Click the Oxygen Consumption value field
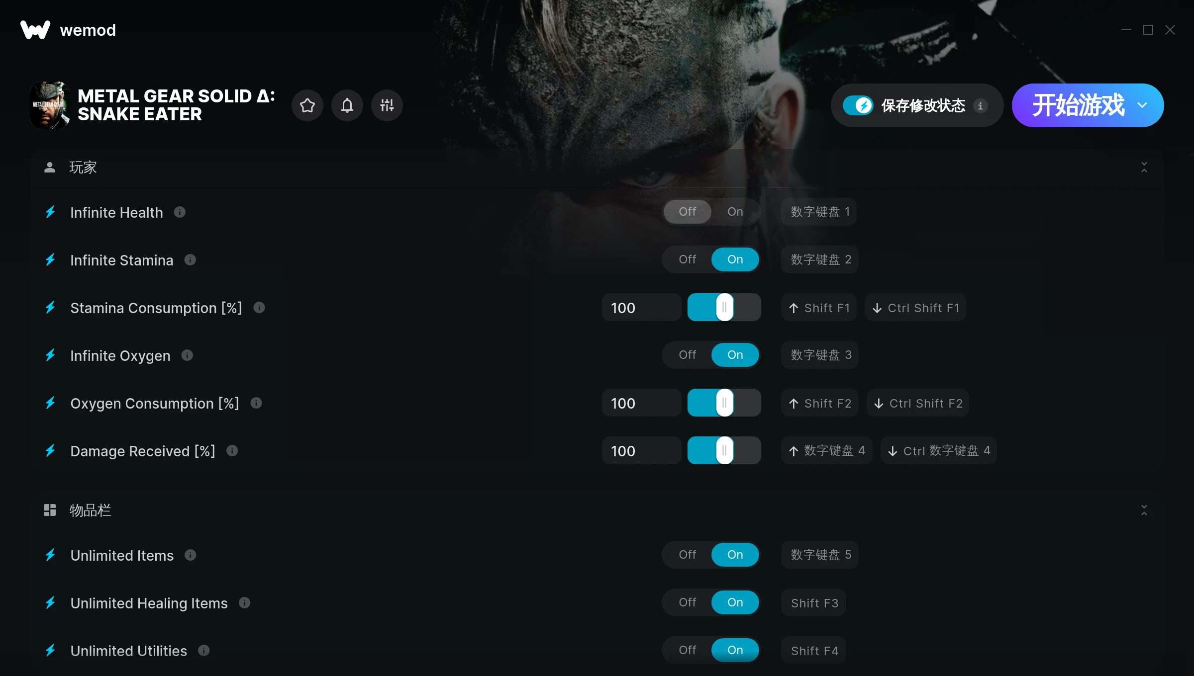 coord(641,403)
